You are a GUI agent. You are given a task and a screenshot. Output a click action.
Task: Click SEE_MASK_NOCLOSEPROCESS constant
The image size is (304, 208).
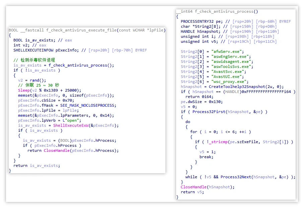(x=87, y=105)
